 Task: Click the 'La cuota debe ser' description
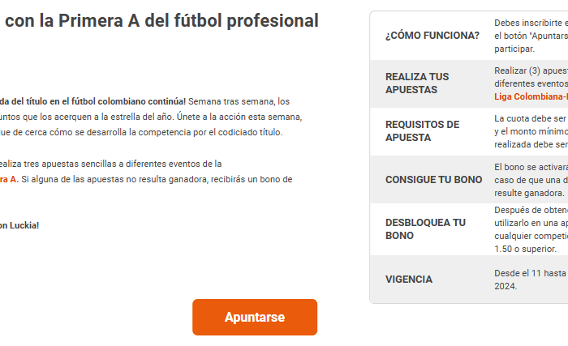click(531, 131)
